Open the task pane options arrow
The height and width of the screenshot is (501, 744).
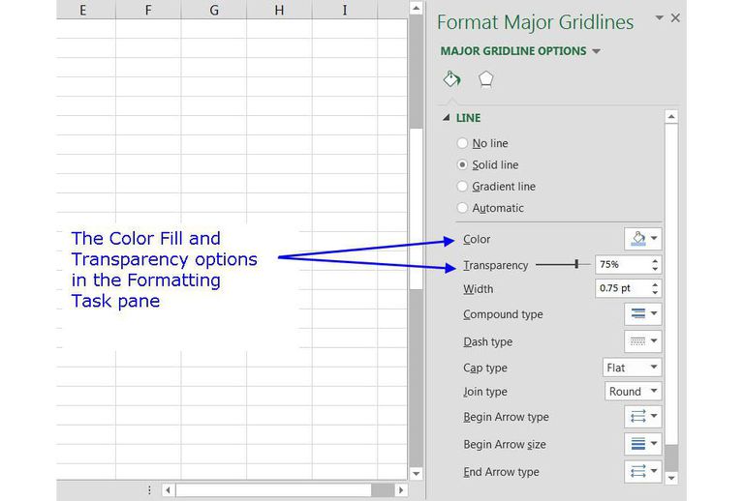659,18
